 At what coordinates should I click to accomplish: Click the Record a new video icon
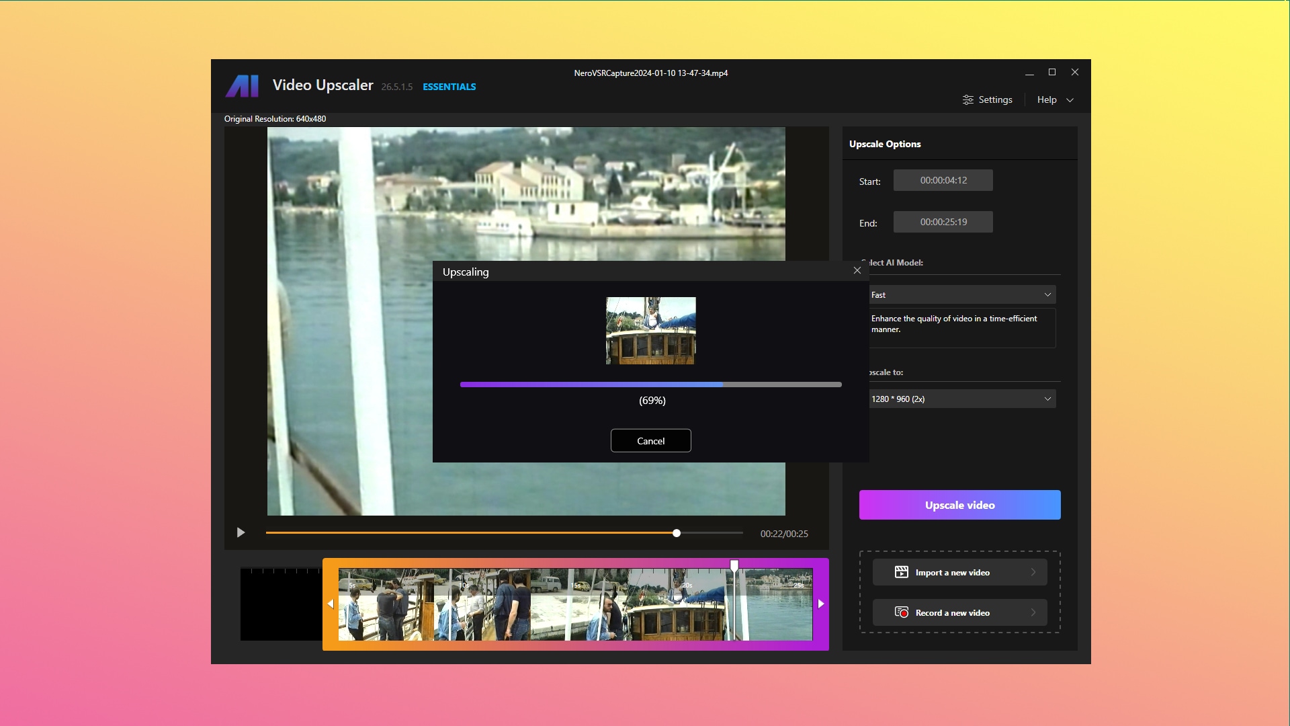(902, 612)
